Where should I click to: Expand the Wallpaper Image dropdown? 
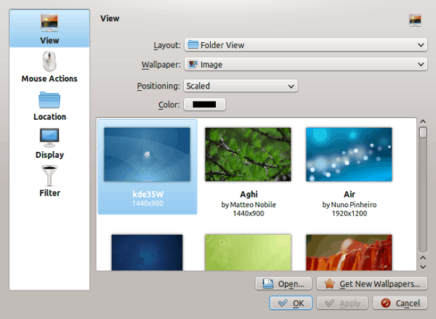tap(304, 65)
